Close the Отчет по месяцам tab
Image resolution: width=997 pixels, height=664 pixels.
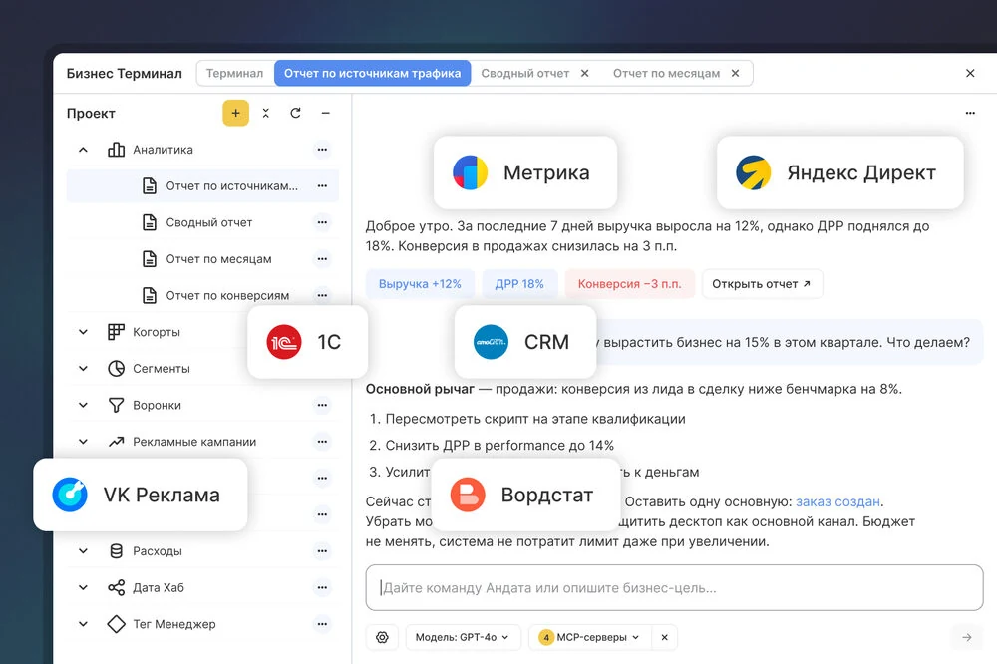[736, 73]
